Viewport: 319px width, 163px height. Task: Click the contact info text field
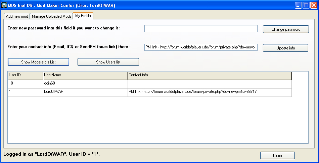coord(201,47)
